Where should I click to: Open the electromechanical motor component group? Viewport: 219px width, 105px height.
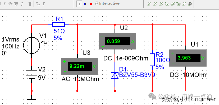10,4
